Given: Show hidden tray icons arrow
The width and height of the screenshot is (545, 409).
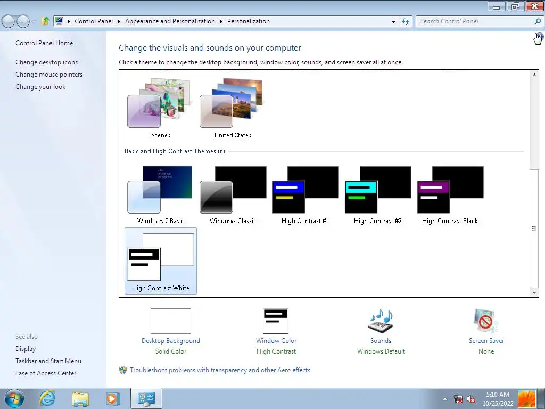Looking at the screenshot, I should (445, 399).
